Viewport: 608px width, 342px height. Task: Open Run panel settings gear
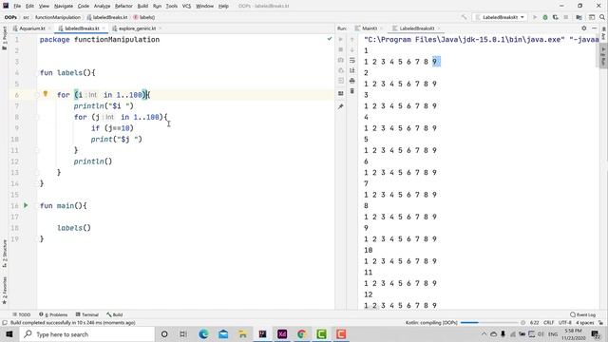tap(584, 28)
